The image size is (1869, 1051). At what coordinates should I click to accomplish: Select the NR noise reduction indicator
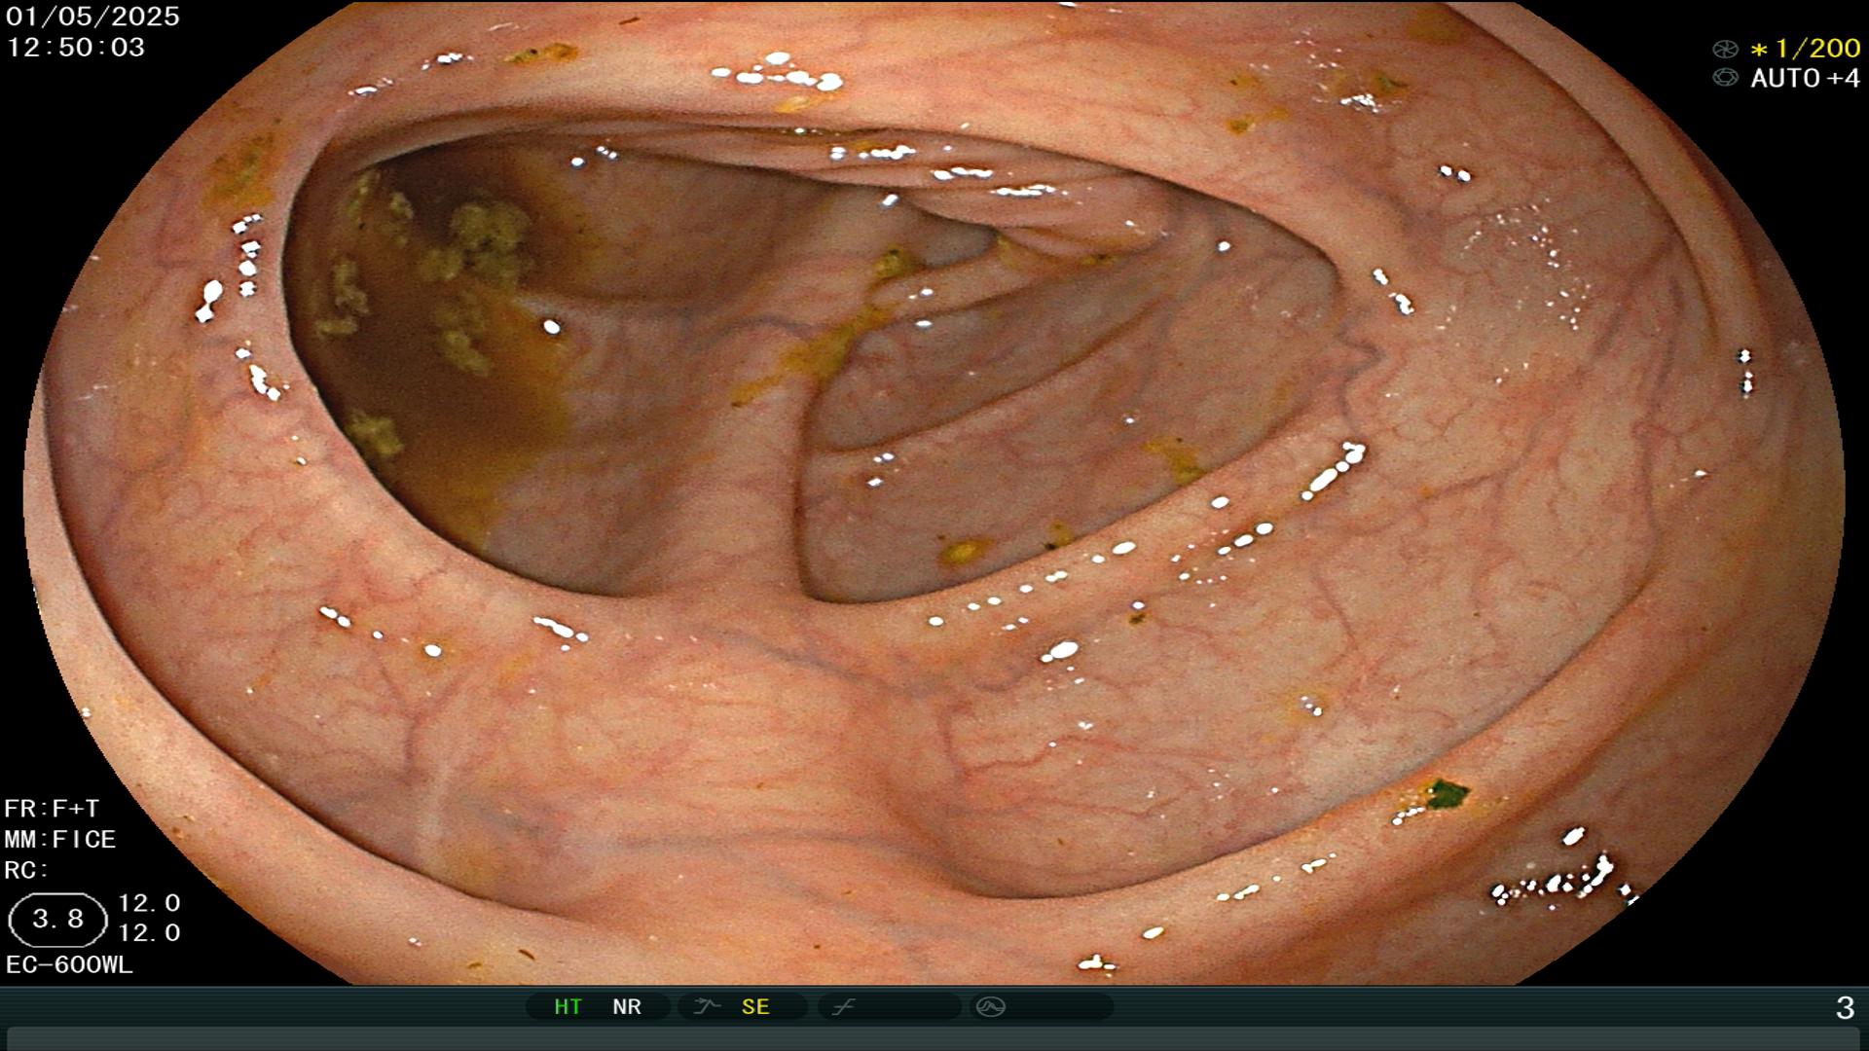[627, 1007]
